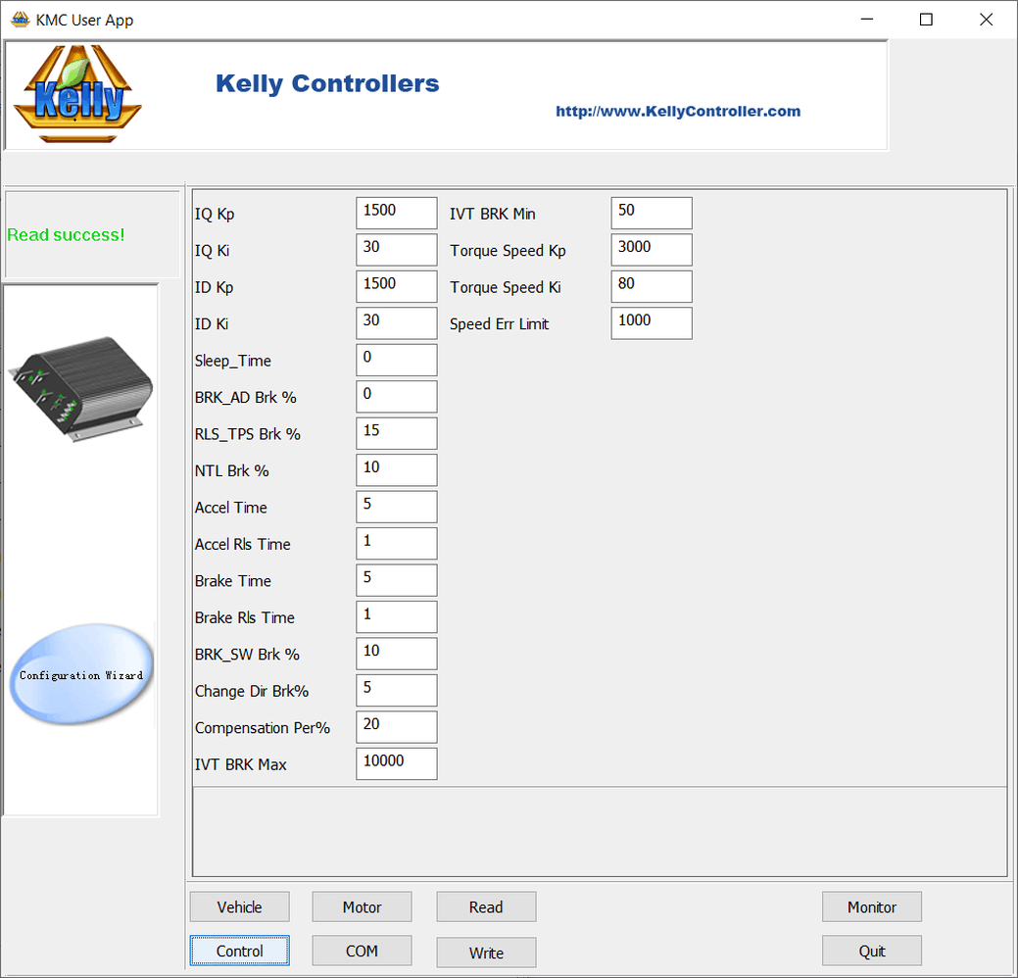Open the COM settings button
Screen dimensions: 1018x978
tap(362, 951)
